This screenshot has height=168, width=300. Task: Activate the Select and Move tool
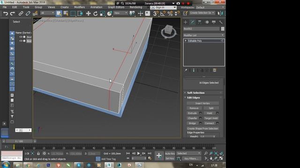coord(88,14)
